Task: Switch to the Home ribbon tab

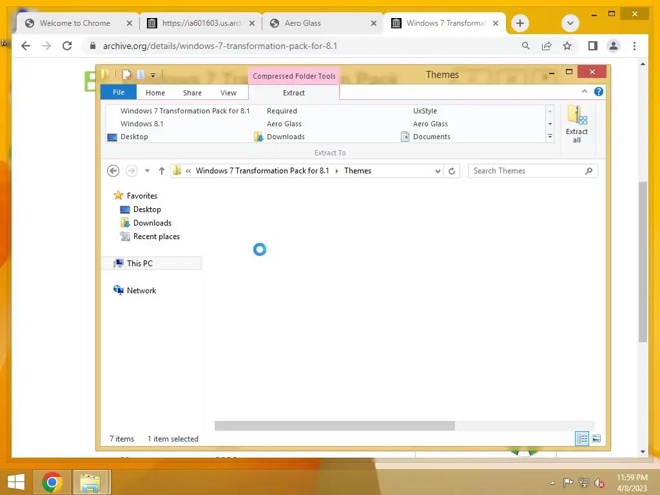Action: point(155,93)
